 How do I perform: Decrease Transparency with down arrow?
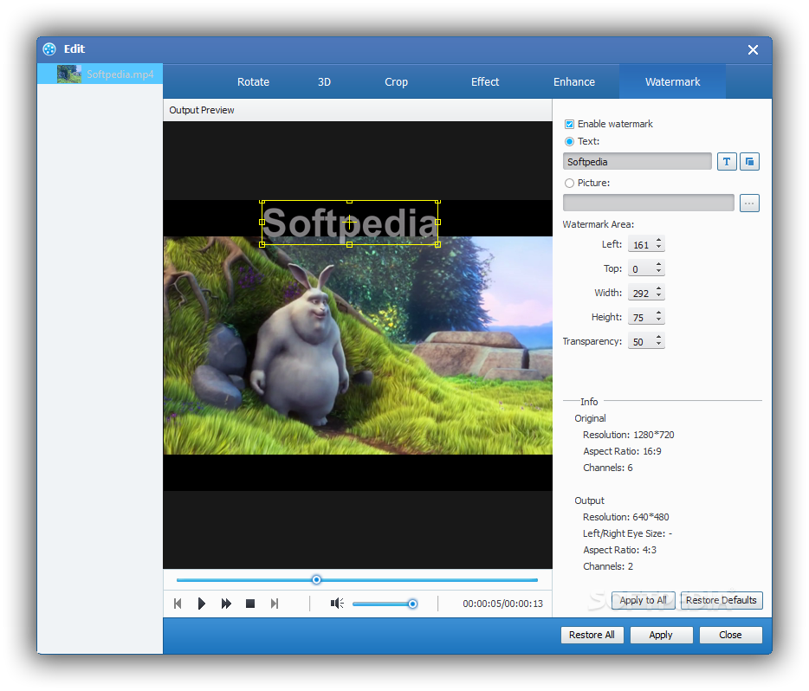[x=659, y=345]
